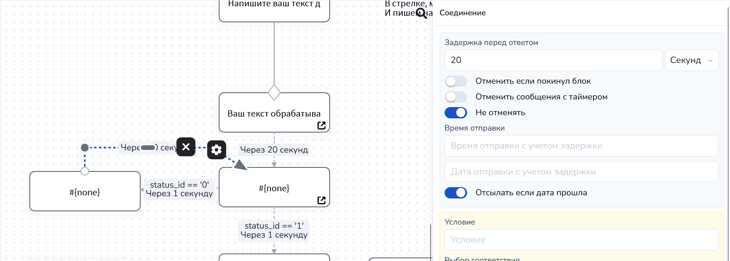The height and width of the screenshot is (261, 730).
Task: Select the left #{none} block
Action: click(x=85, y=192)
